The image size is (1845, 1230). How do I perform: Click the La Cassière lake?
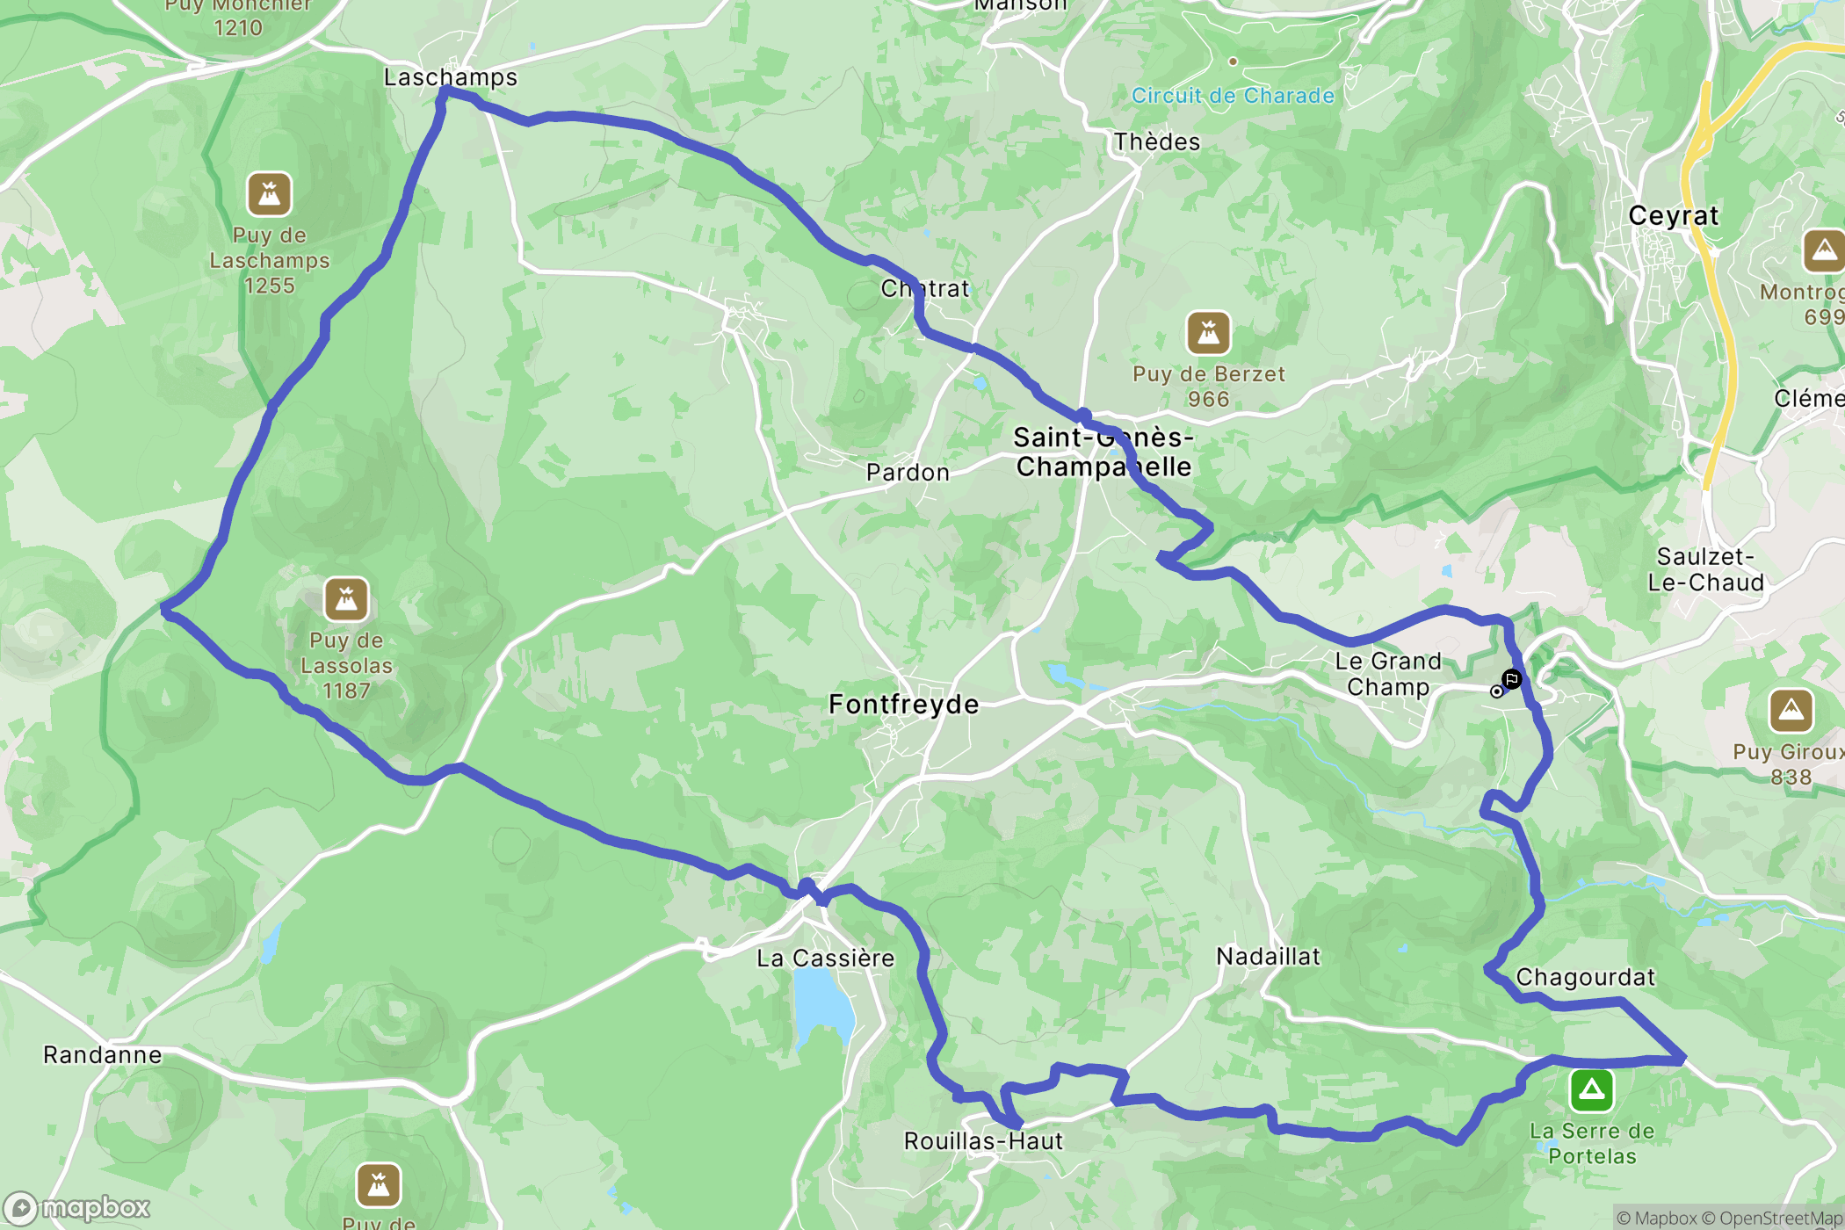pos(821,1009)
